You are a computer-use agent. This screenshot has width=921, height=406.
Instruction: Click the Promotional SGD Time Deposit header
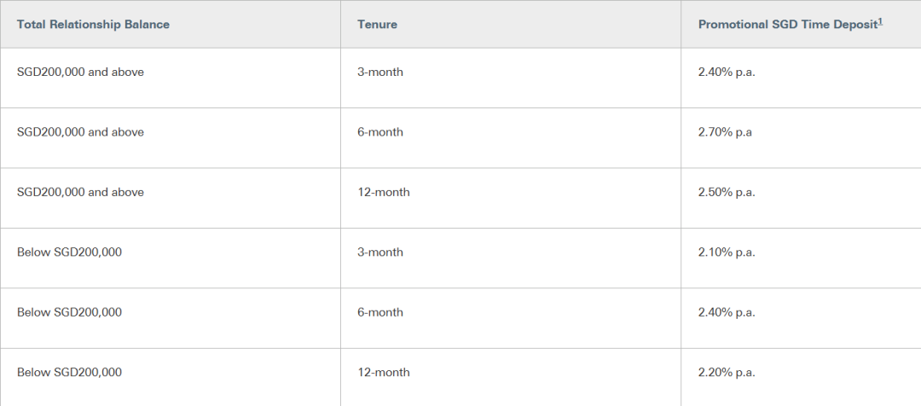[788, 24]
